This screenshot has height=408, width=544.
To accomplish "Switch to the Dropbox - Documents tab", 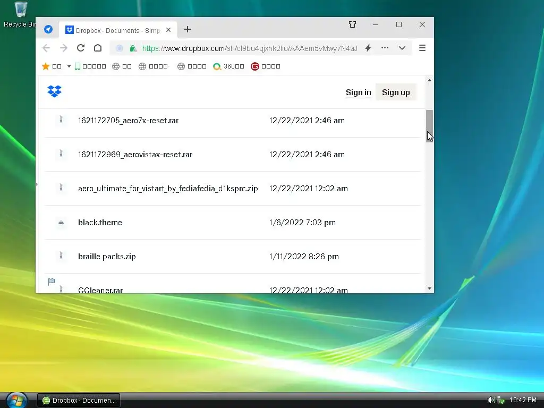I will click(118, 30).
